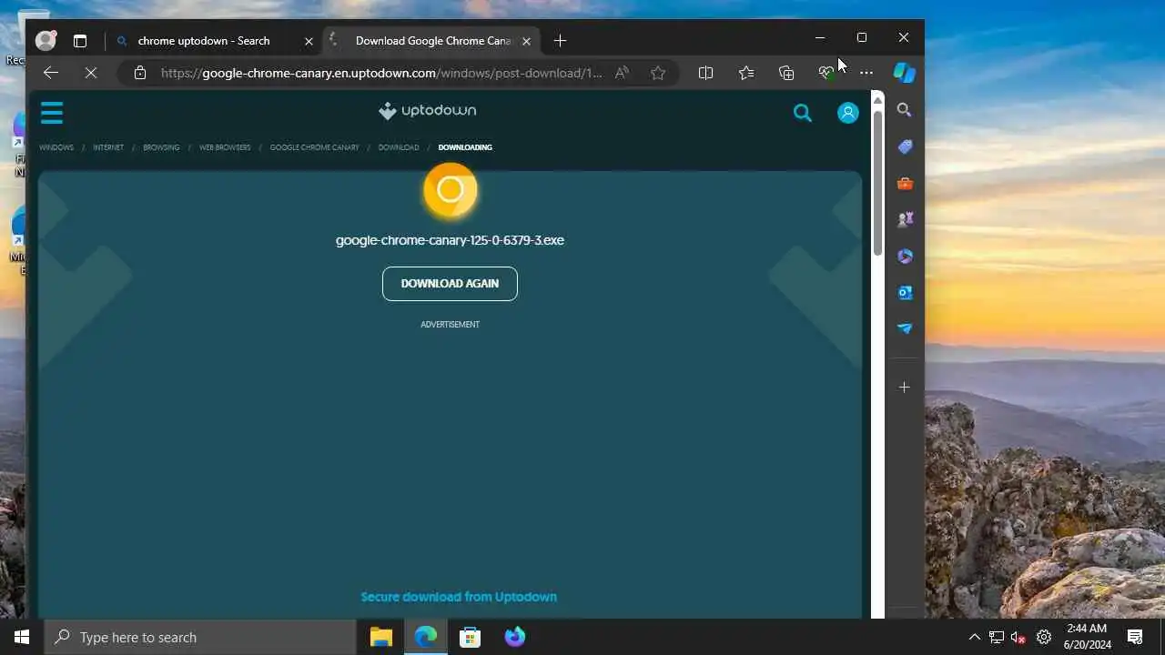Show hidden system tray icons
This screenshot has width=1165, height=655.
974,637
